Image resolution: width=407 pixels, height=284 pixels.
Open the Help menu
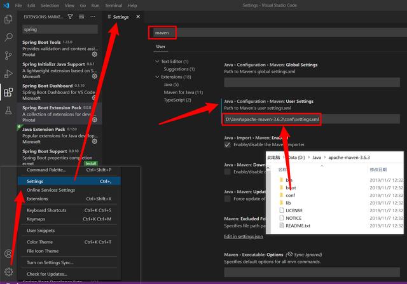(132, 6)
